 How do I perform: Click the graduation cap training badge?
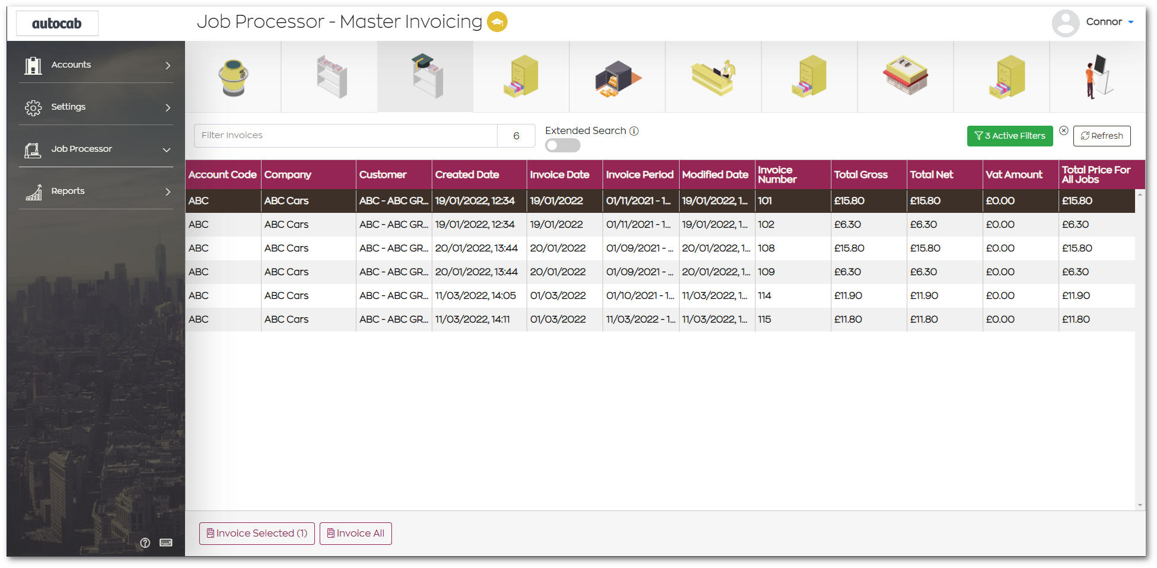tap(497, 22)
